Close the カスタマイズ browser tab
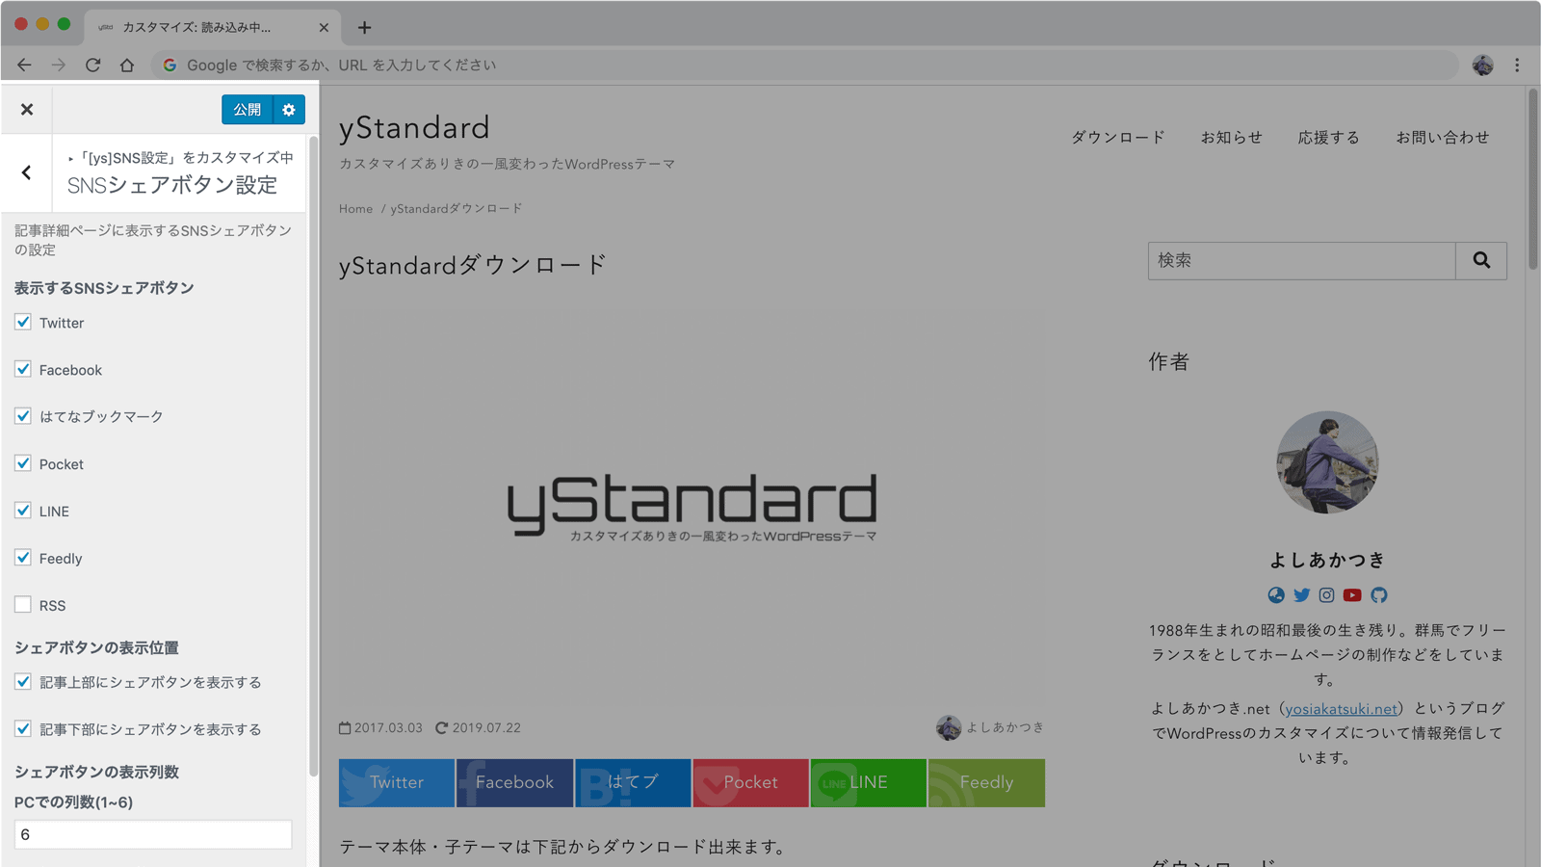This screenshot has height=867, width=1541. tap(324, 27)
